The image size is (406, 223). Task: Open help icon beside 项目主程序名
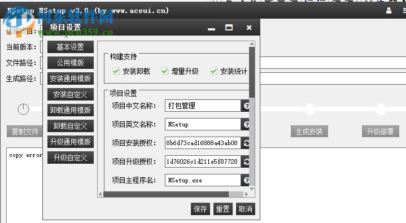click(x=246, y=180)
